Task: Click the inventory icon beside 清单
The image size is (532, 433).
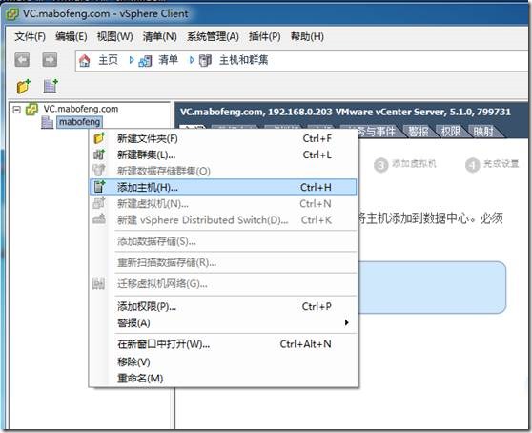Action: (x=145, y=61)
